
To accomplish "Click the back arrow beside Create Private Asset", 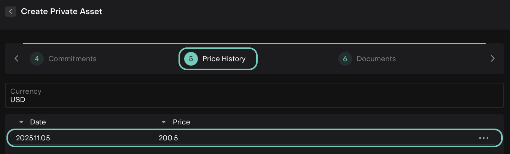I will 11,11.
